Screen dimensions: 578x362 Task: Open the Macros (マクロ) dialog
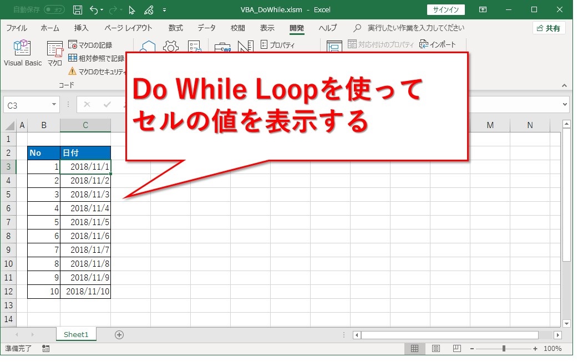[x=54, y=54]
